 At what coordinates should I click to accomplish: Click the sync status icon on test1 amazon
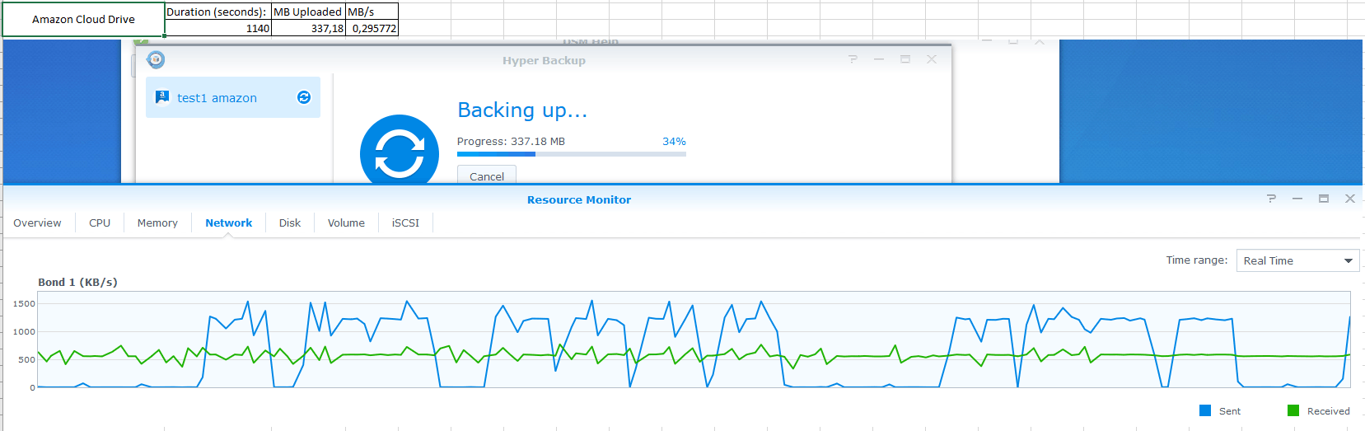pyautogui.click(x=304, y=97)
